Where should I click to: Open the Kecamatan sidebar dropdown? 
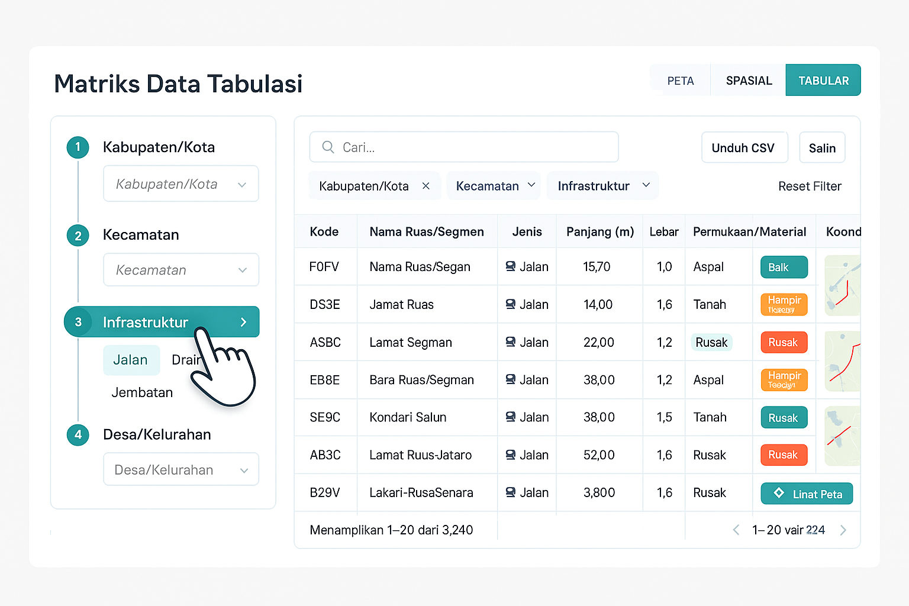[x=181, y=270]
